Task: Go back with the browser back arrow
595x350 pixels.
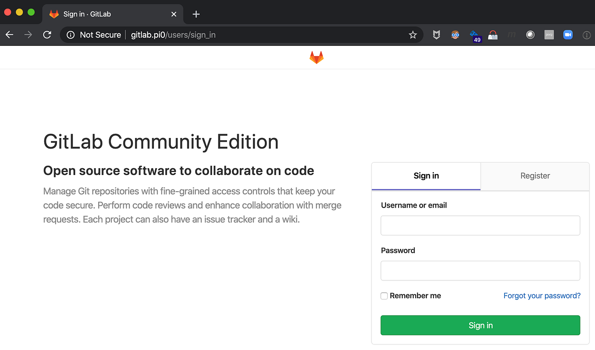Action: tap(9, 35)
